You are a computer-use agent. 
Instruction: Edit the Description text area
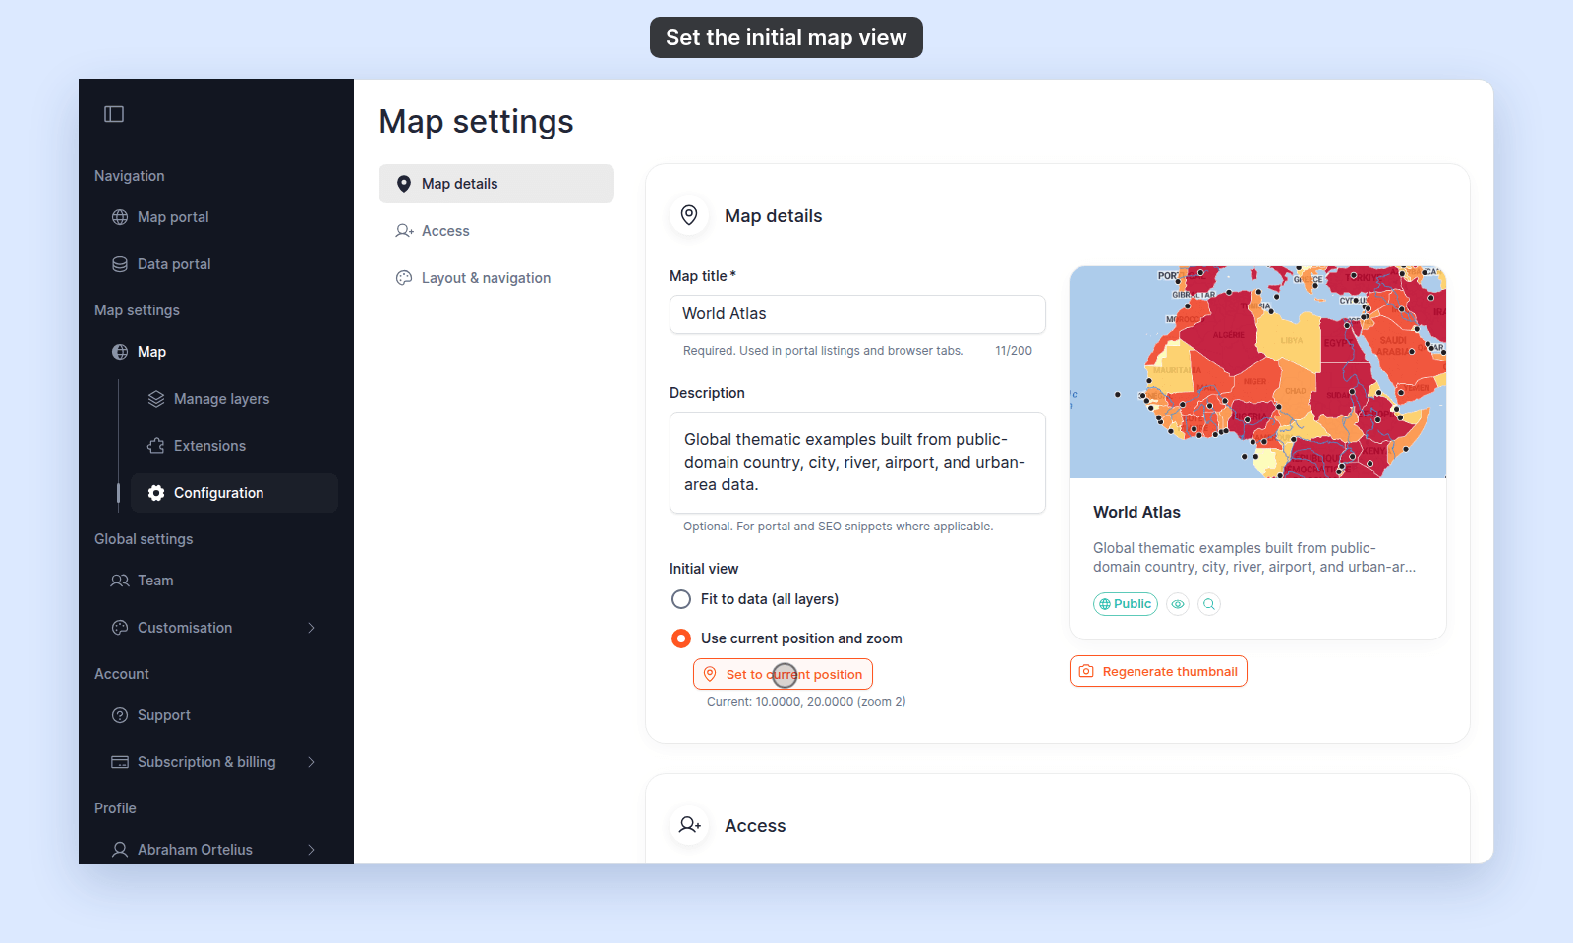tap(857, 463)
